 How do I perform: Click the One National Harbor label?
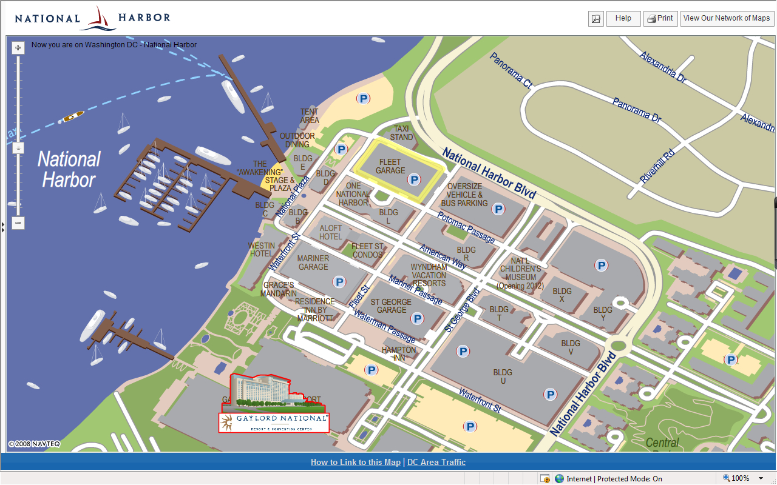click(x=353, y=194)
